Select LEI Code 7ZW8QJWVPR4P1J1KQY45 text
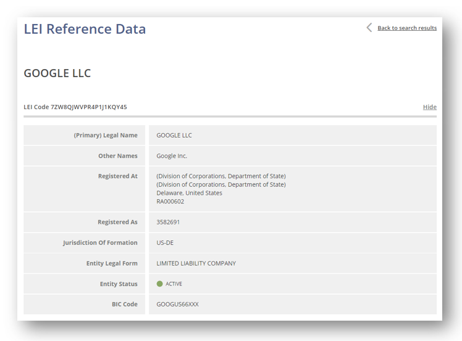 75,107
